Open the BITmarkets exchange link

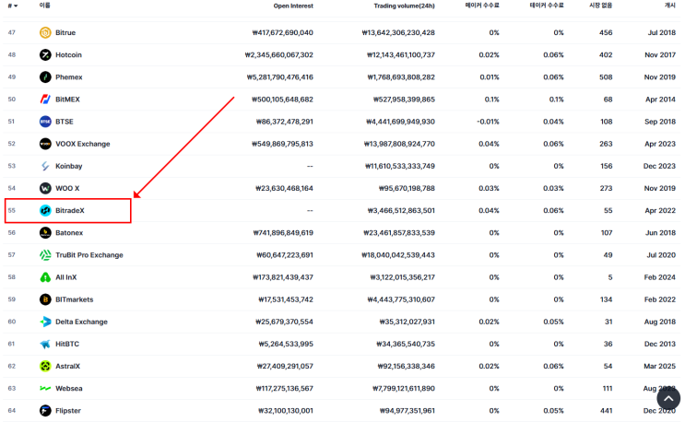[75, 299]
